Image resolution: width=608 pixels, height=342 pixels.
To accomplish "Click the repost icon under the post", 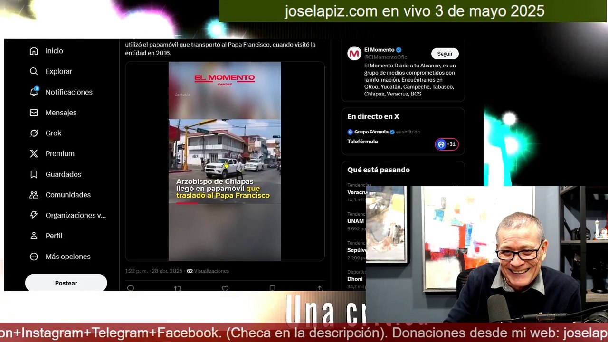I will click(178, 288).
